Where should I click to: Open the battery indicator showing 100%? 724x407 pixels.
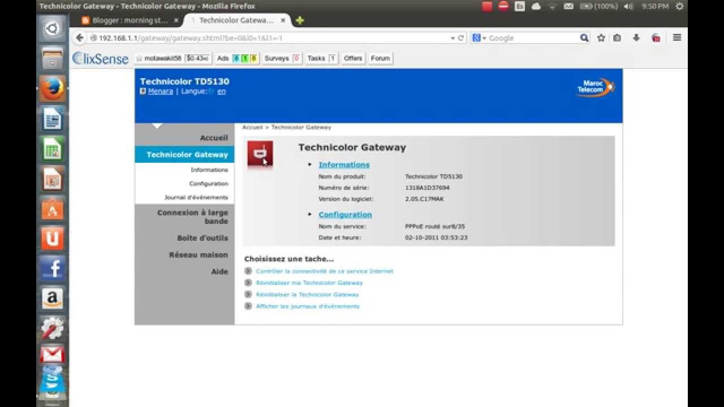pos(599,6)
